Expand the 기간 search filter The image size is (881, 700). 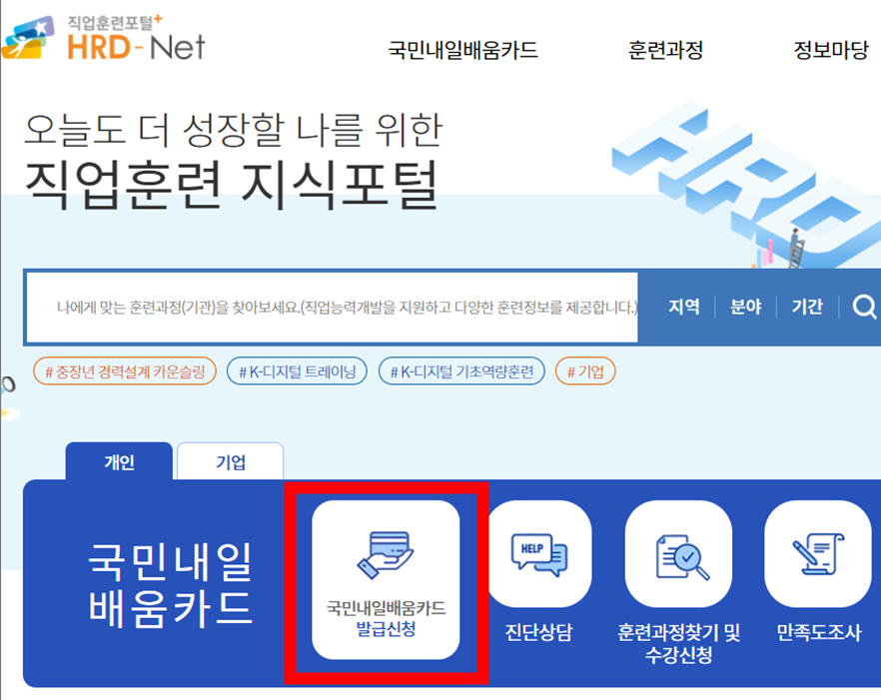pos(807,307)
